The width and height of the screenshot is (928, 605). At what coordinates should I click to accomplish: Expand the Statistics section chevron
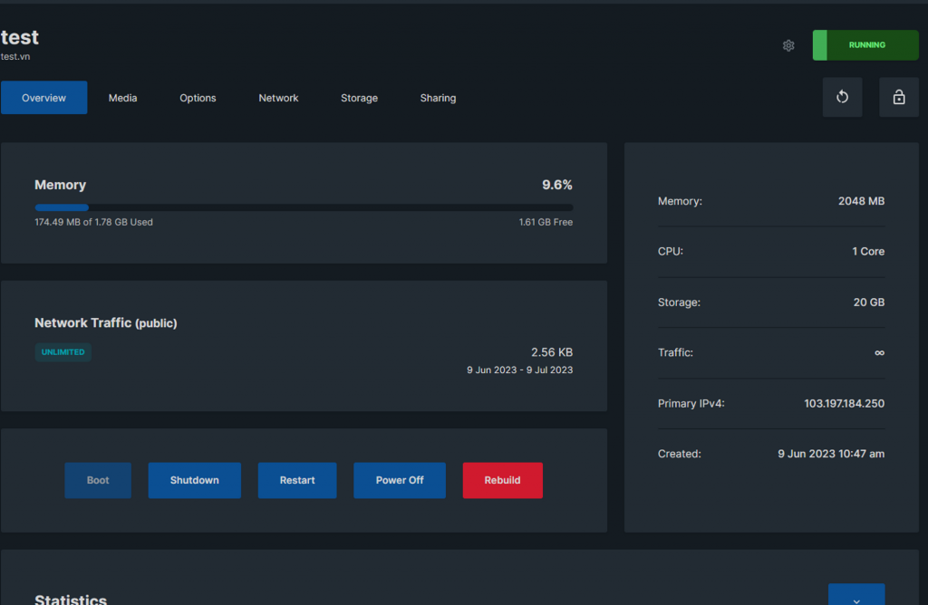point(856,596)
